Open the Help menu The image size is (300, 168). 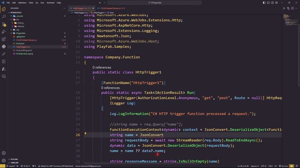[59, 3]
